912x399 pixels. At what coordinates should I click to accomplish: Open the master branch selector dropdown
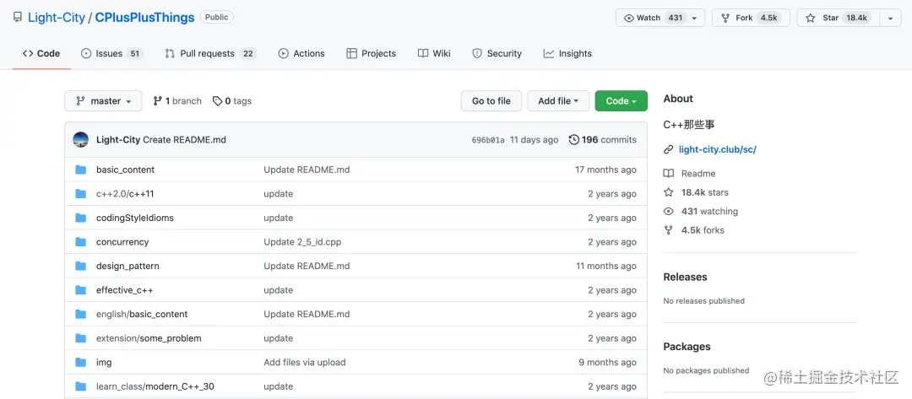103,101
